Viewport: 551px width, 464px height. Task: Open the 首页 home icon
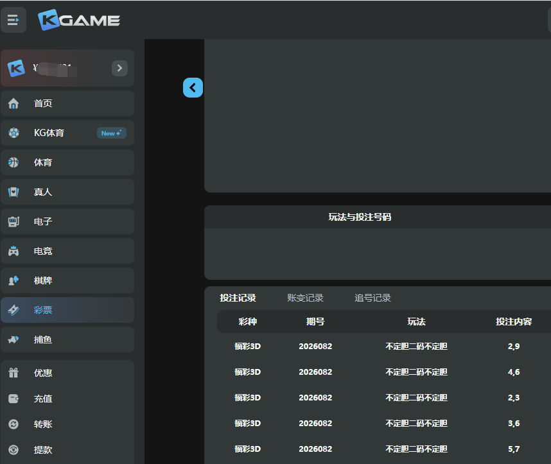point(13,103)
